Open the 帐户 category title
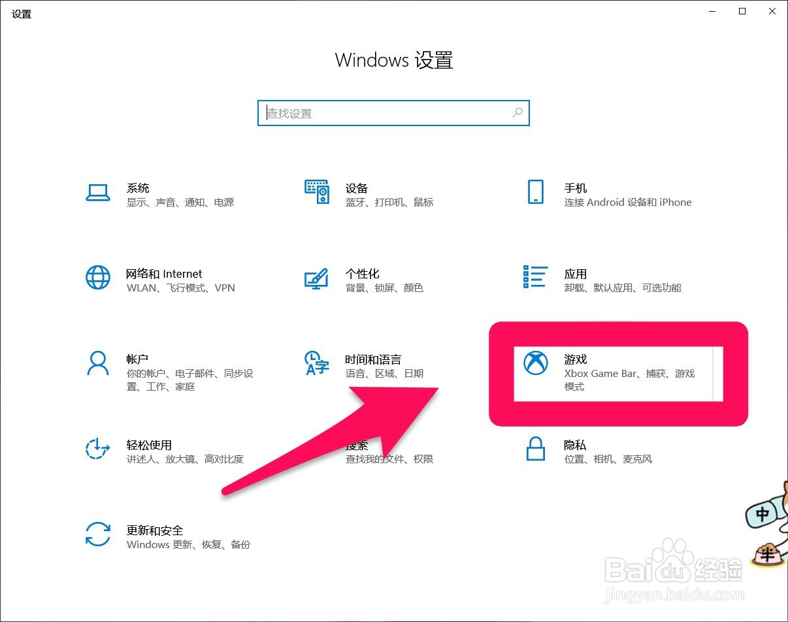Screen dimensions: 788x622 click(137, 359)
